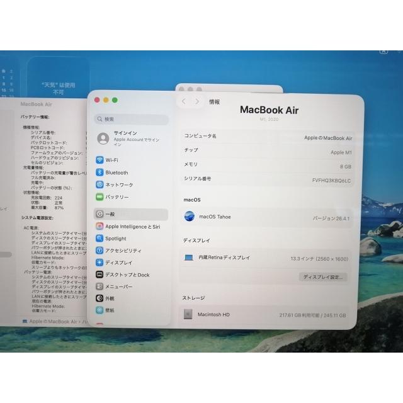Screen dimensions: 403x403
Task: Minimize the settings window with yellow button
Action: (x=106, y=100)
